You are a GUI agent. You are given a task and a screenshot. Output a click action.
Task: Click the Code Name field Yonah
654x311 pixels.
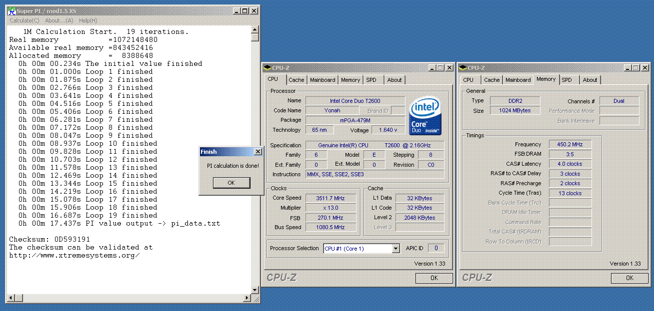click(x=332, y=110)
